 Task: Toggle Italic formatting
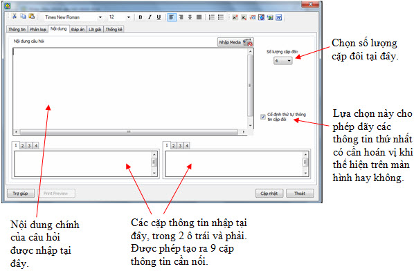tap(150, 17)
